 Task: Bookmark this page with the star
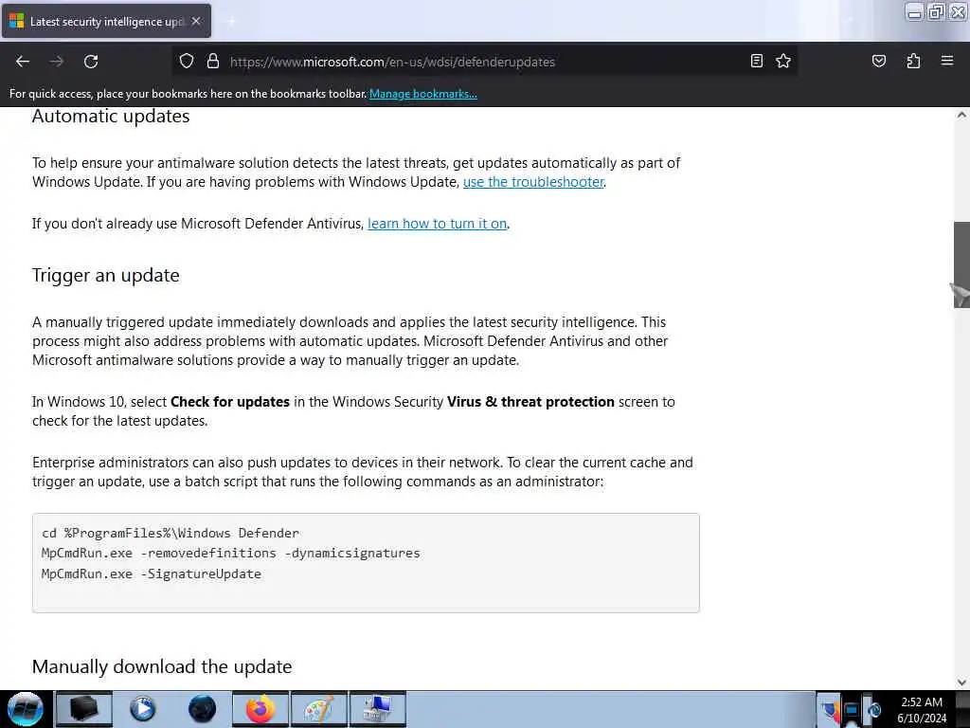click(x=783, y=61)
